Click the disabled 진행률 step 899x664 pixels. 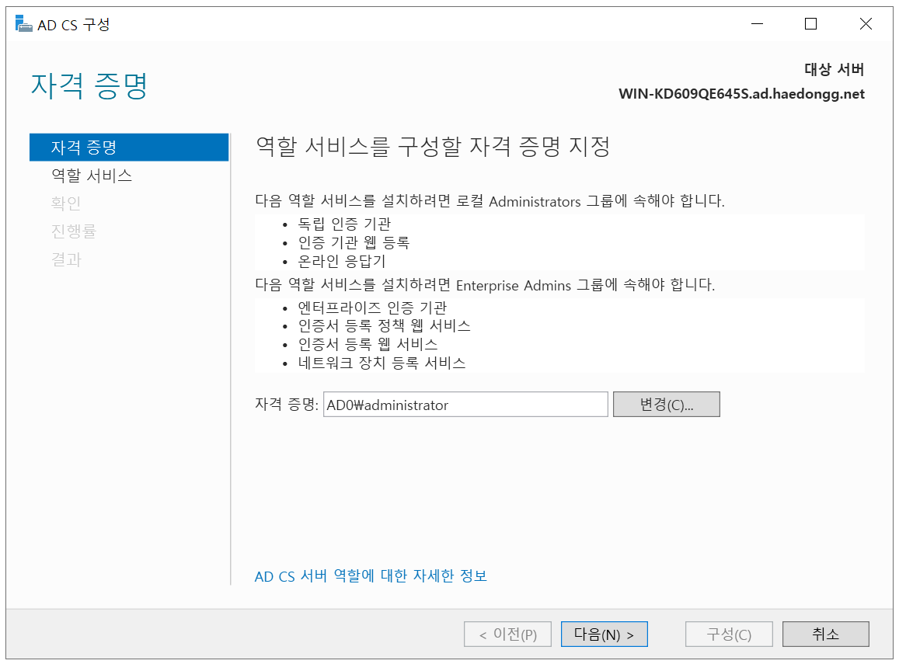point(73,231)
